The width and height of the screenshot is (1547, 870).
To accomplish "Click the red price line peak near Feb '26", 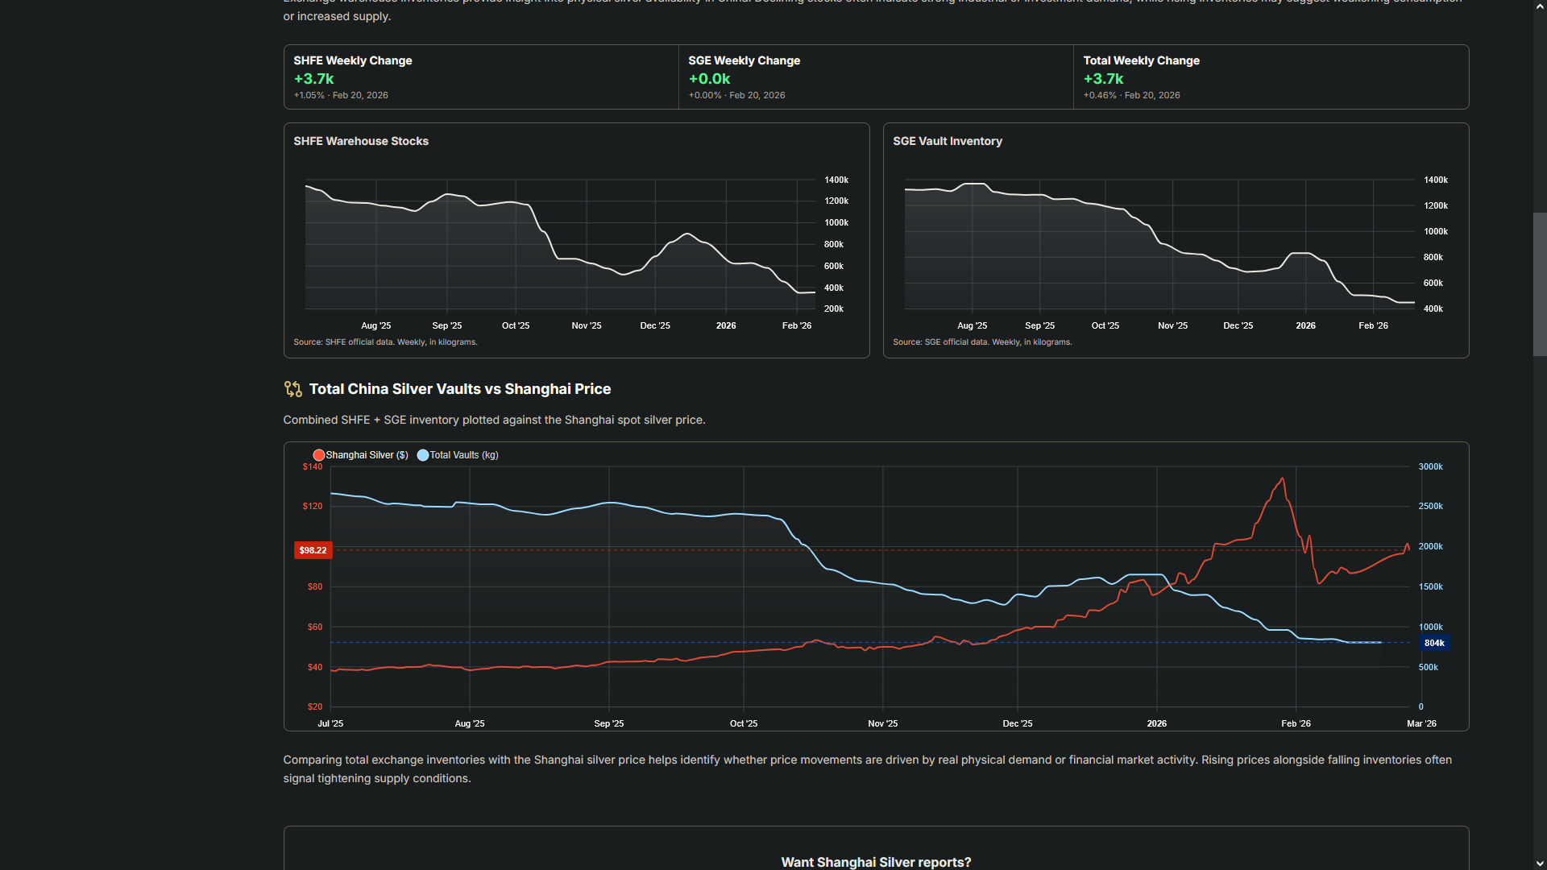I will pyautogui.click(x=1282, y=478).
